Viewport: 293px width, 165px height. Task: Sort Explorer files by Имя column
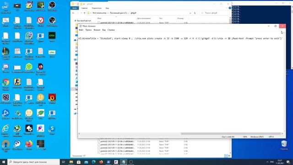(99, 18)
